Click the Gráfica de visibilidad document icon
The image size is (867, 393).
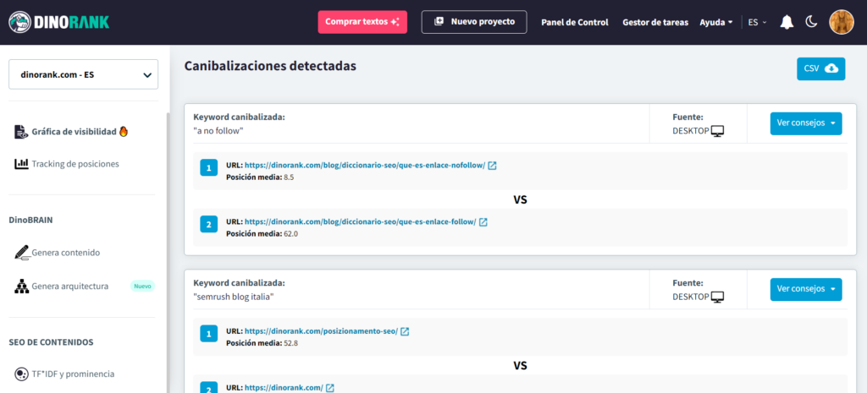click(20, 132)
